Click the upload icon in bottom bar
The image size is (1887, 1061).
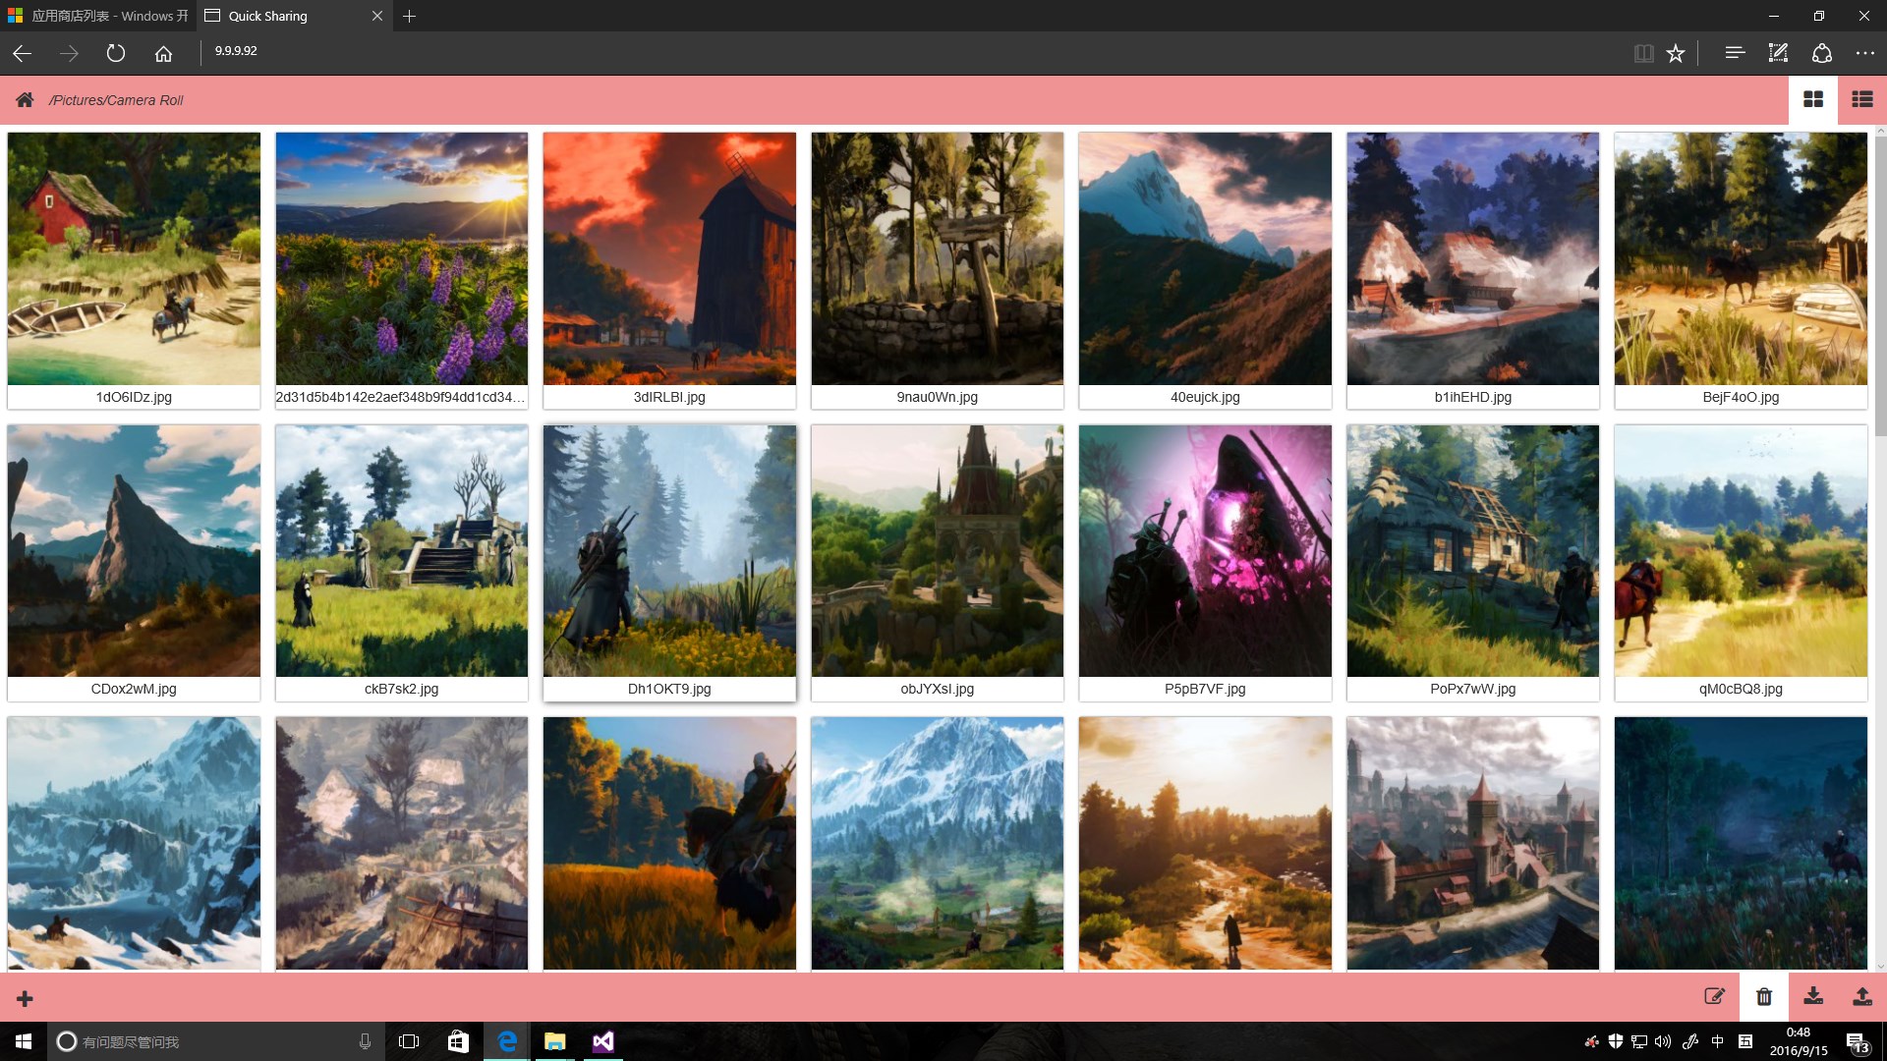1861,996
